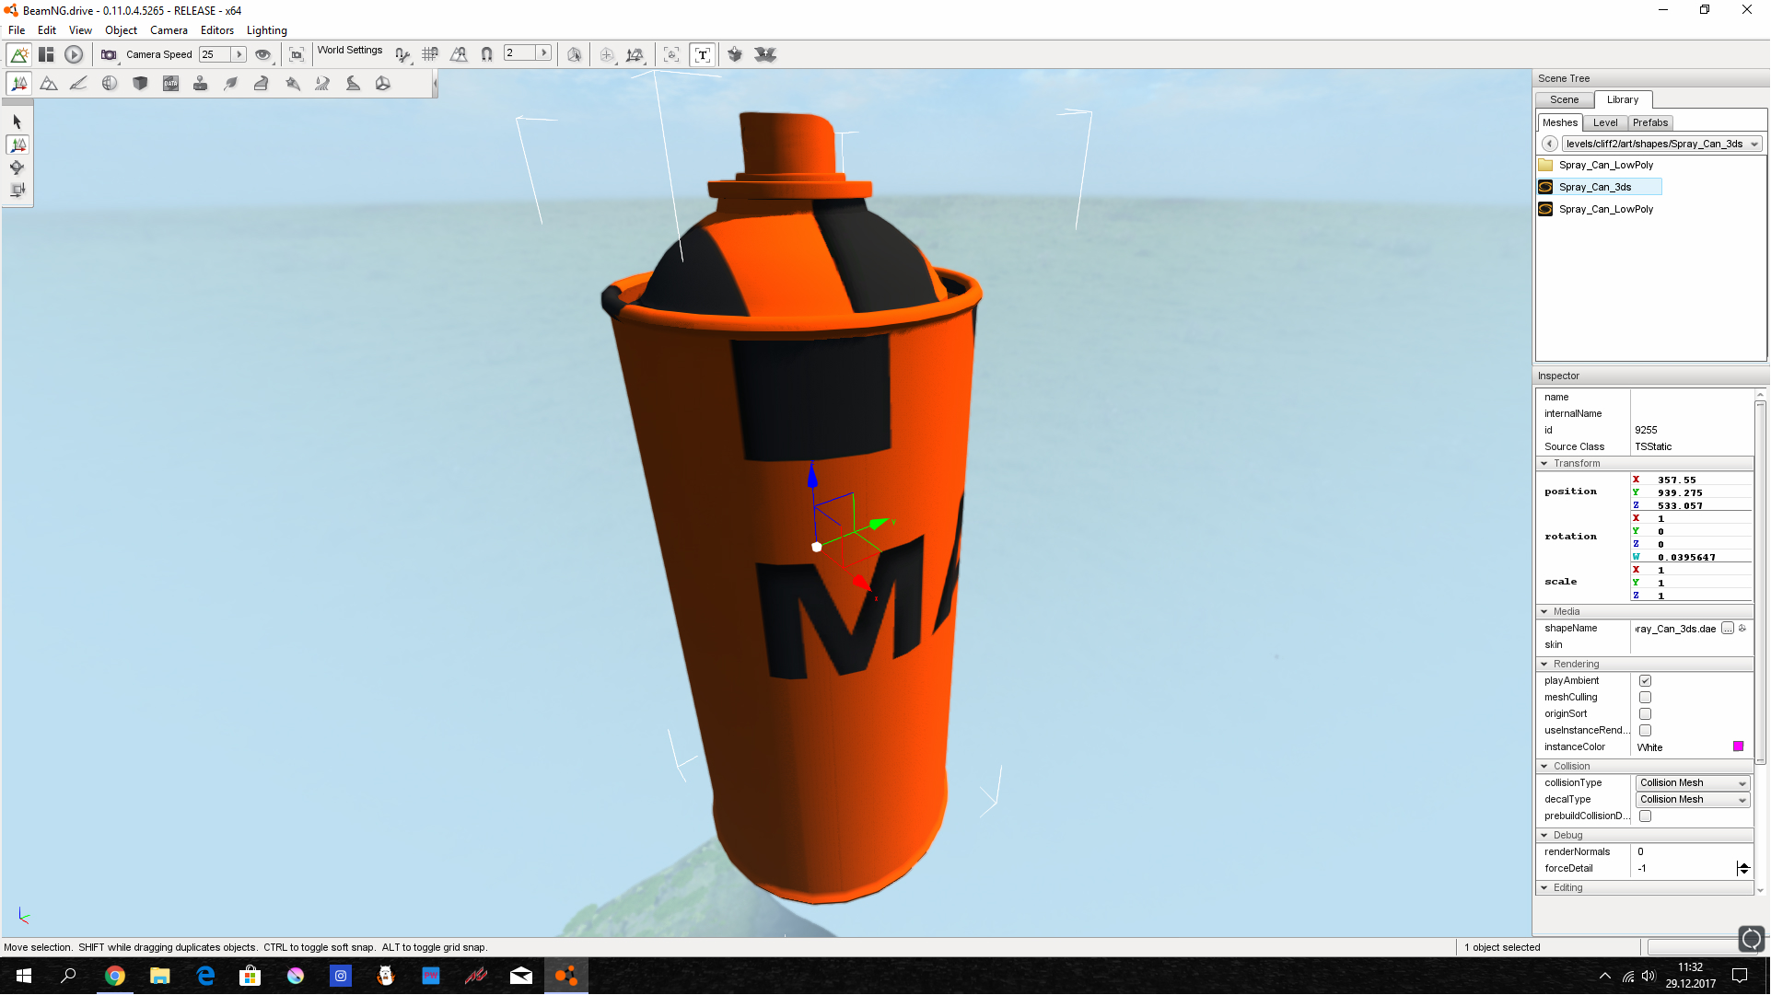Enable the meshCulling checkbox
The image size is (1771, 995).
1645,698
